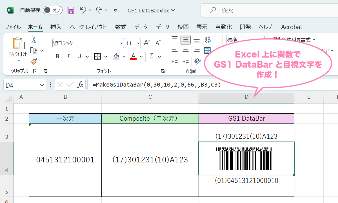Click the Merge and Center icon

coord(207,51)
